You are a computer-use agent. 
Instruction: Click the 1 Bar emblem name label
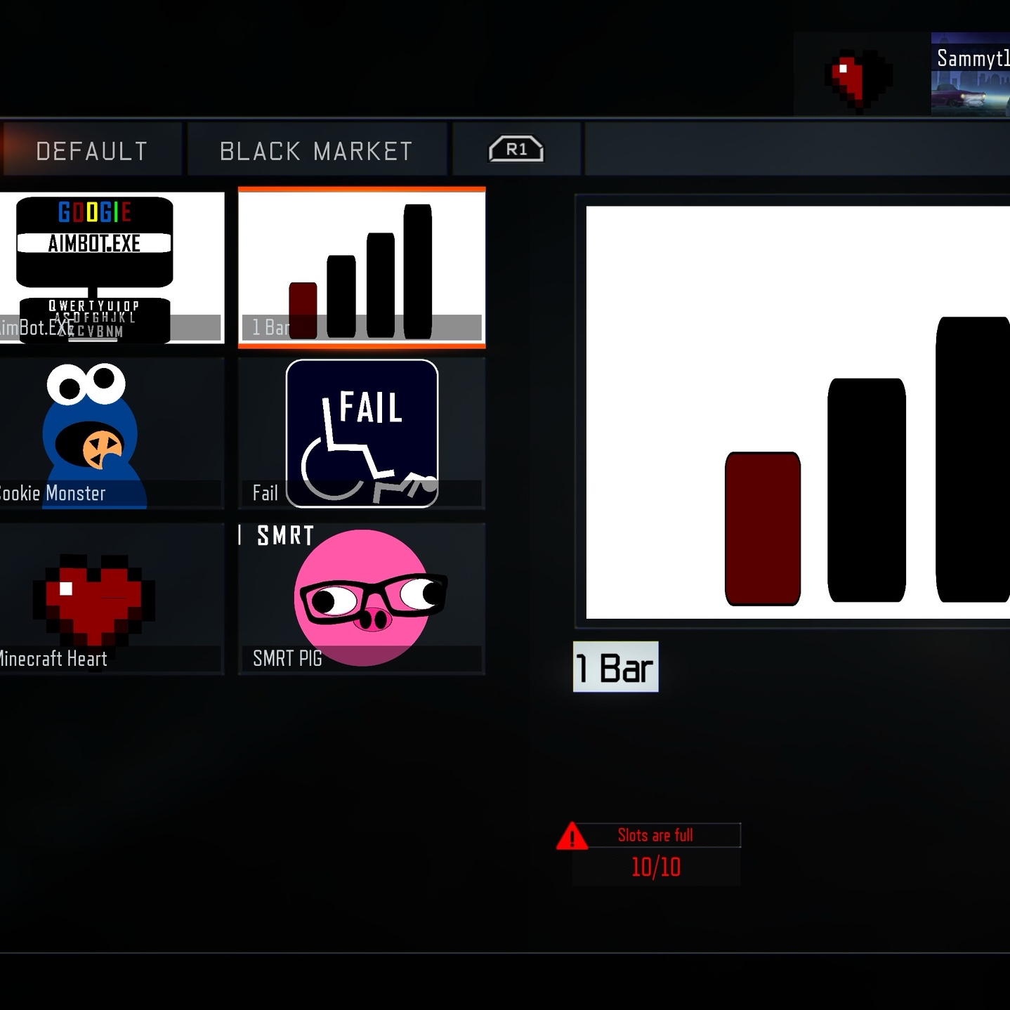(616, 667)
